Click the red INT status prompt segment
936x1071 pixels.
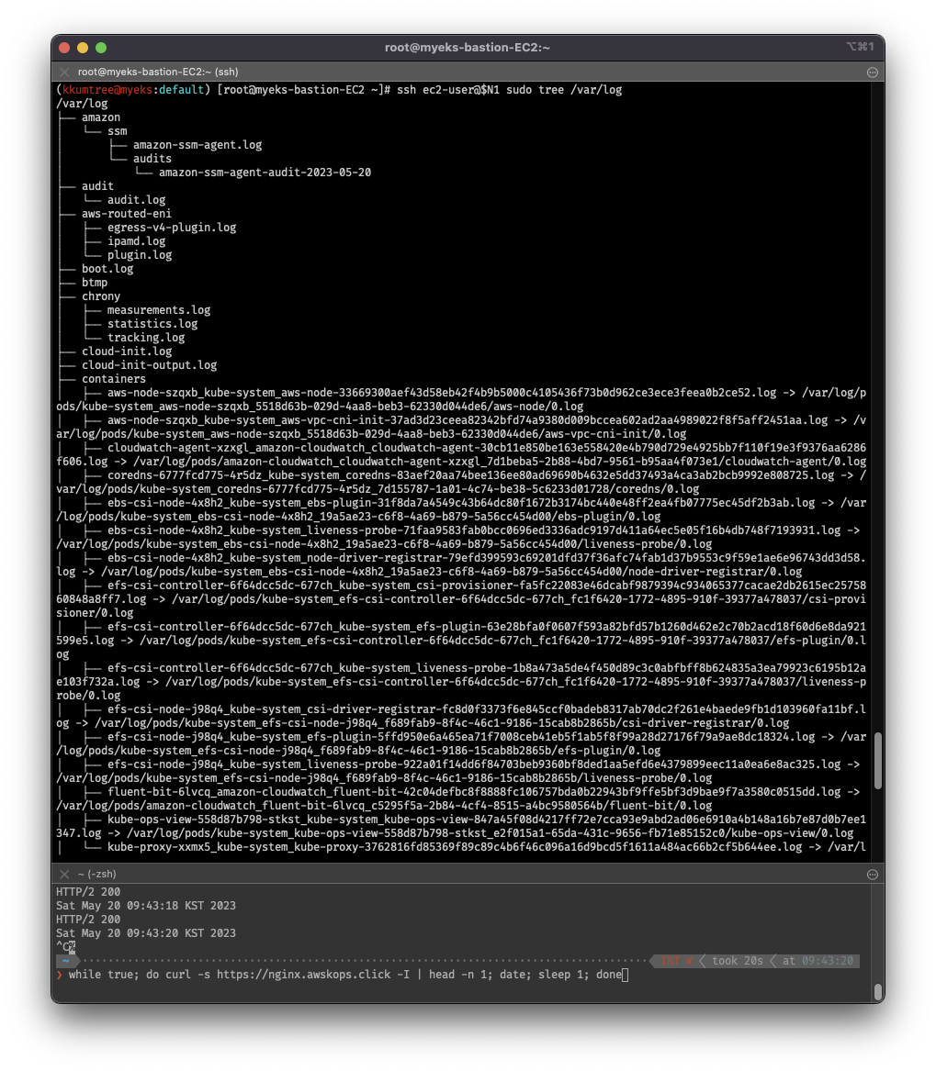(676, 961)
